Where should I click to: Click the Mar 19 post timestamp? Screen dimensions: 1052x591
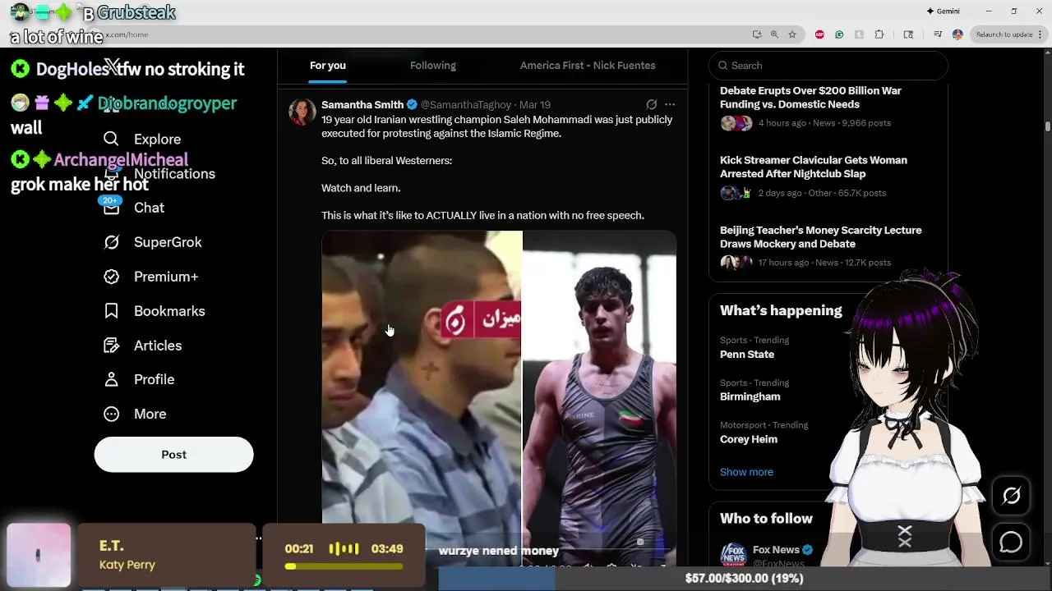pos(535,104)
